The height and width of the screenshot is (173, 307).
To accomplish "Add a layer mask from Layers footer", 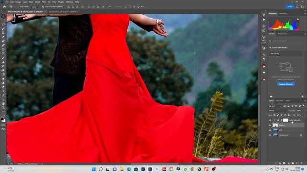I will [284, 163].
